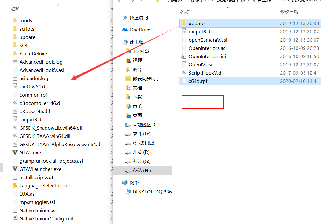321x224 pixels.
Task: Click the Language Selector.exe icon
Action: pos(15,185)
